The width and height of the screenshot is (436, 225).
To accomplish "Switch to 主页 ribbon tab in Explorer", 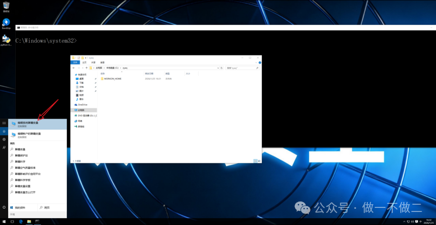I will pos(84,63).
